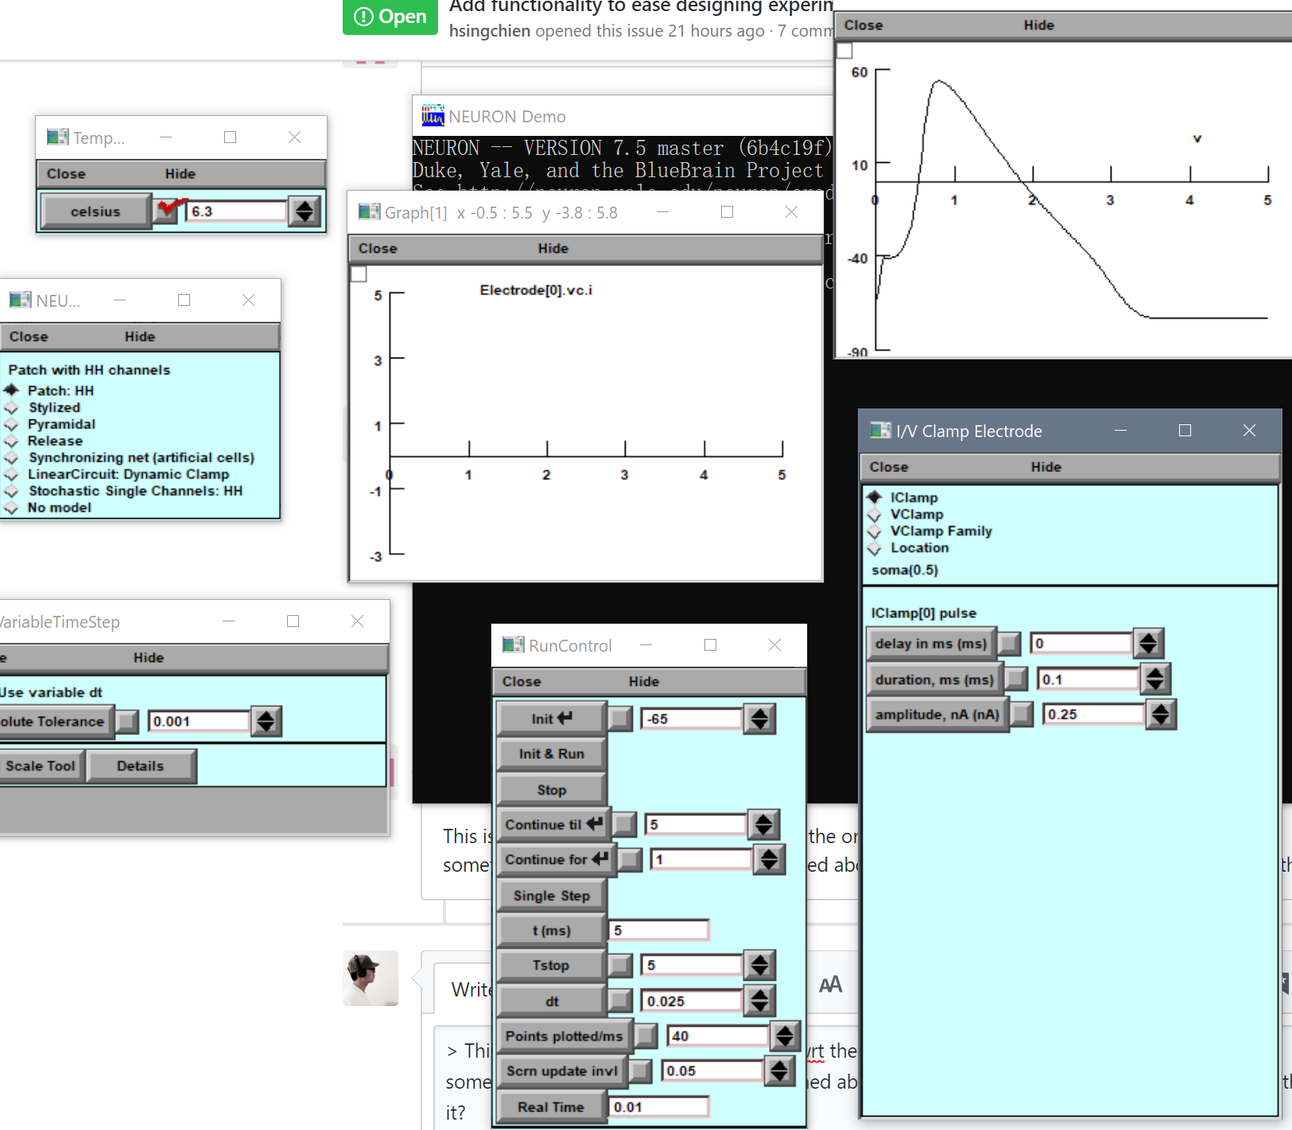Open voltage graph menu square in corner
Image resolution: width=1292 pixels, height=1130 pixels.
[x=844, y=51]
